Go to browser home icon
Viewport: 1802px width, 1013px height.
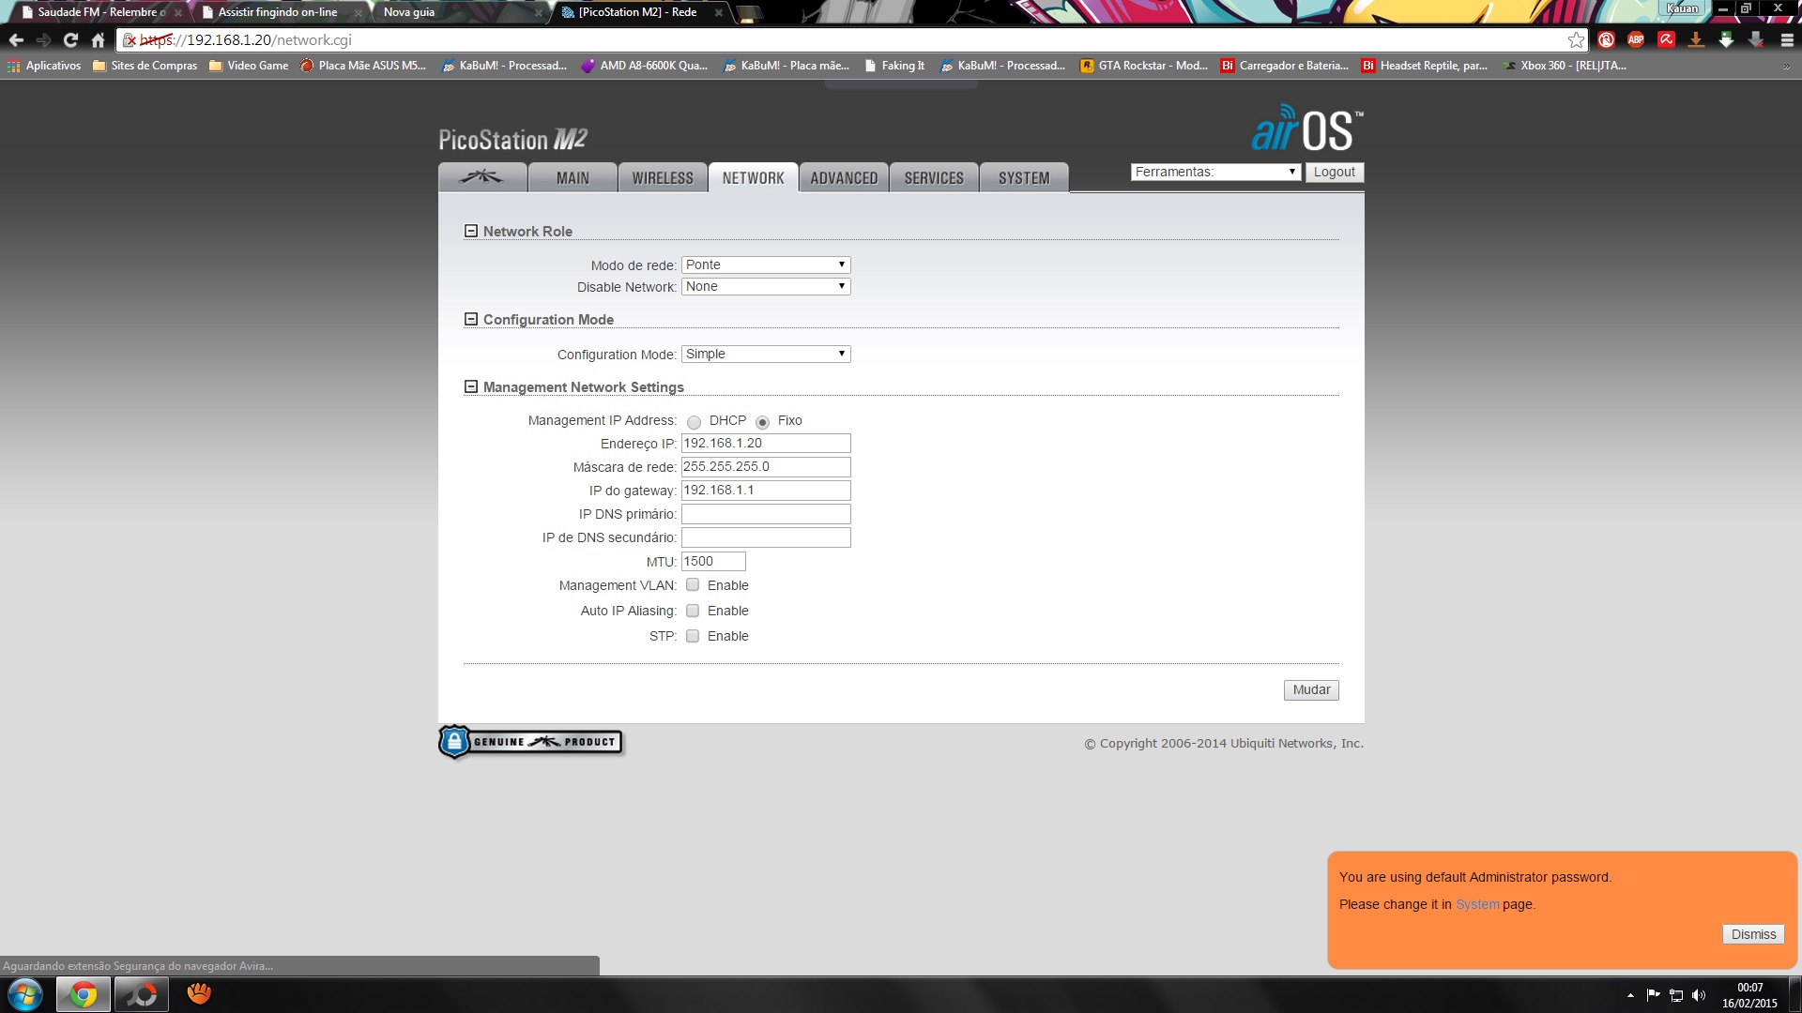98,39
